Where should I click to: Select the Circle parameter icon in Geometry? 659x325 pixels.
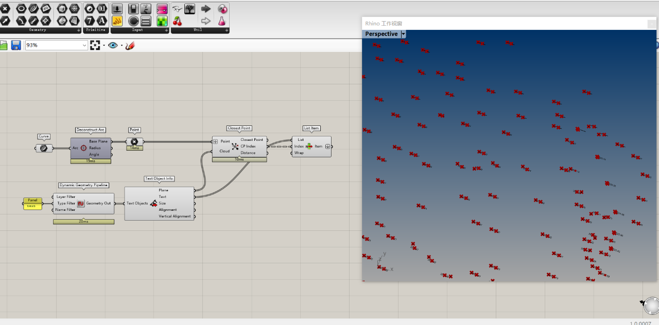pos(21,9)
